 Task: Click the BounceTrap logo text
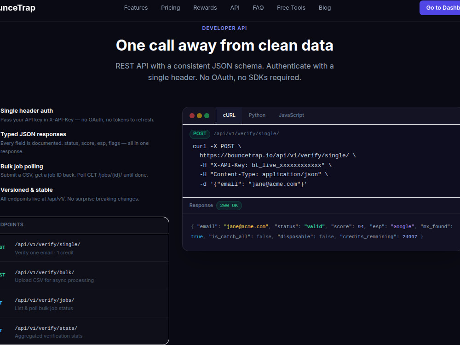(17, 8)
